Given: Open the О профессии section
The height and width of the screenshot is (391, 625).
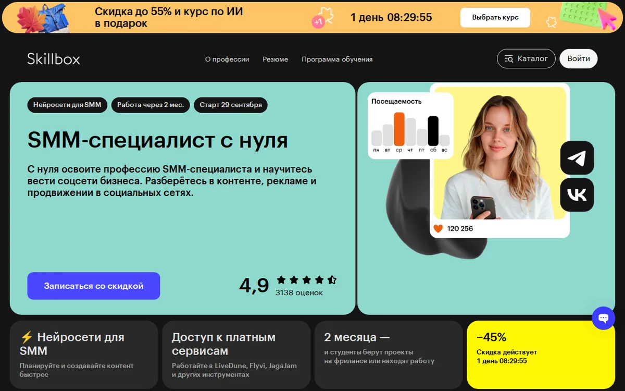Looking at the screenshot, I should [x=227, y=59].
